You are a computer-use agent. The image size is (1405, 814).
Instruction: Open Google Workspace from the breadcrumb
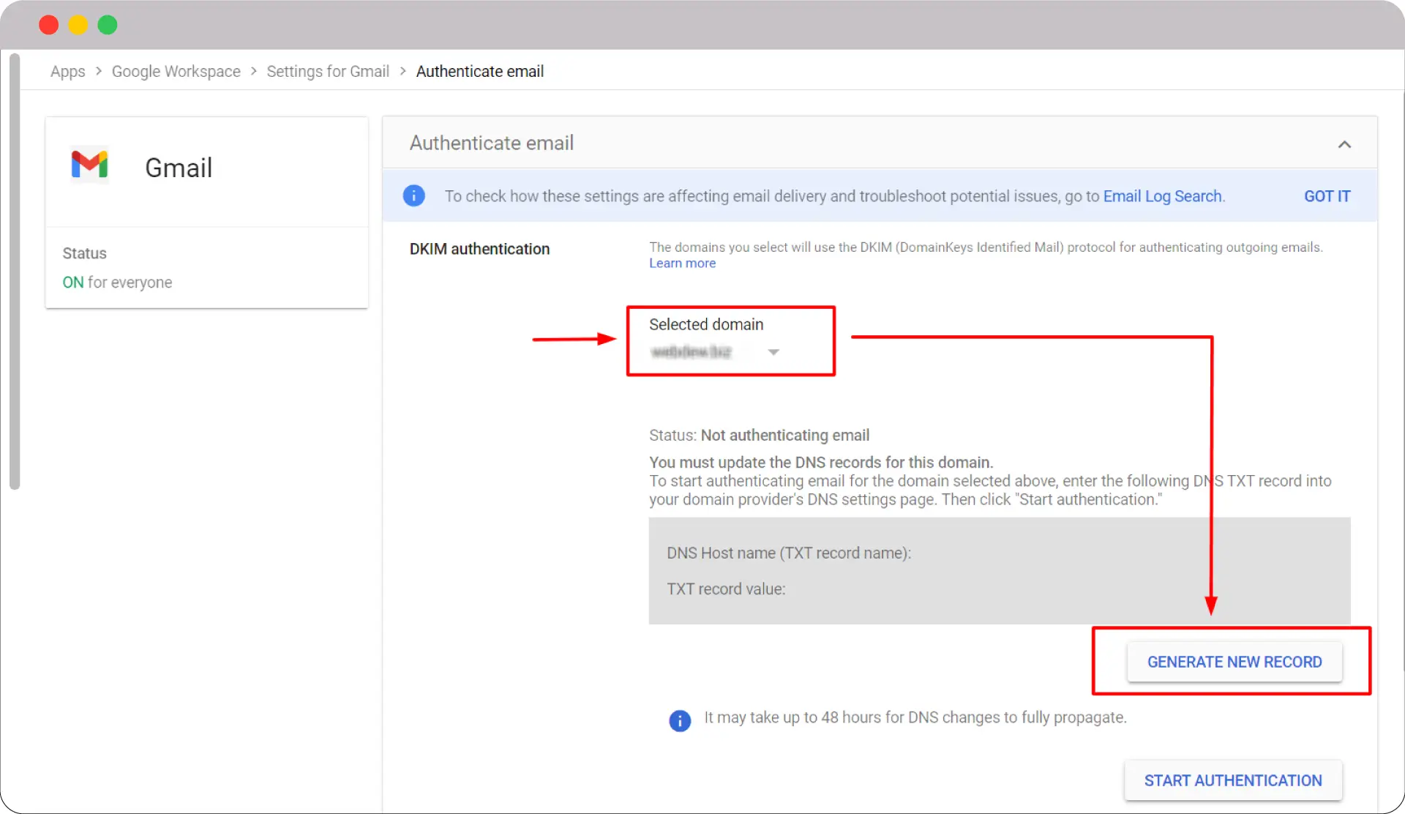click(x=176, y=71)
